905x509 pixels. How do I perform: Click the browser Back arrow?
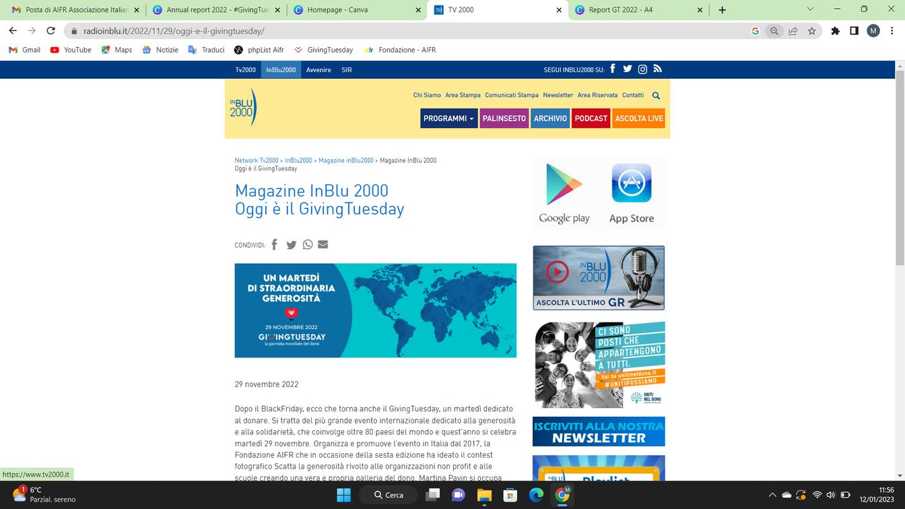pos(13,31)
